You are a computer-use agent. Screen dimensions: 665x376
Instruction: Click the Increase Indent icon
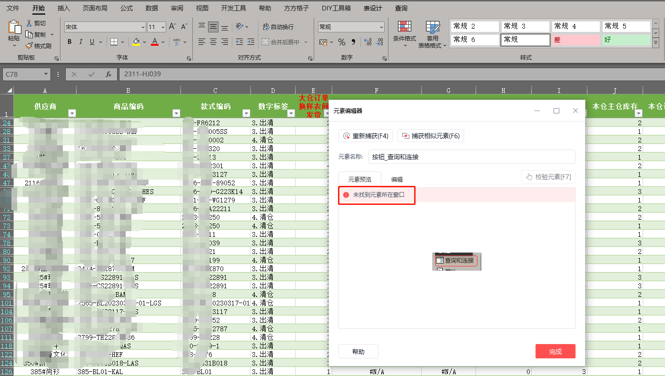click(x=251, y=42)
